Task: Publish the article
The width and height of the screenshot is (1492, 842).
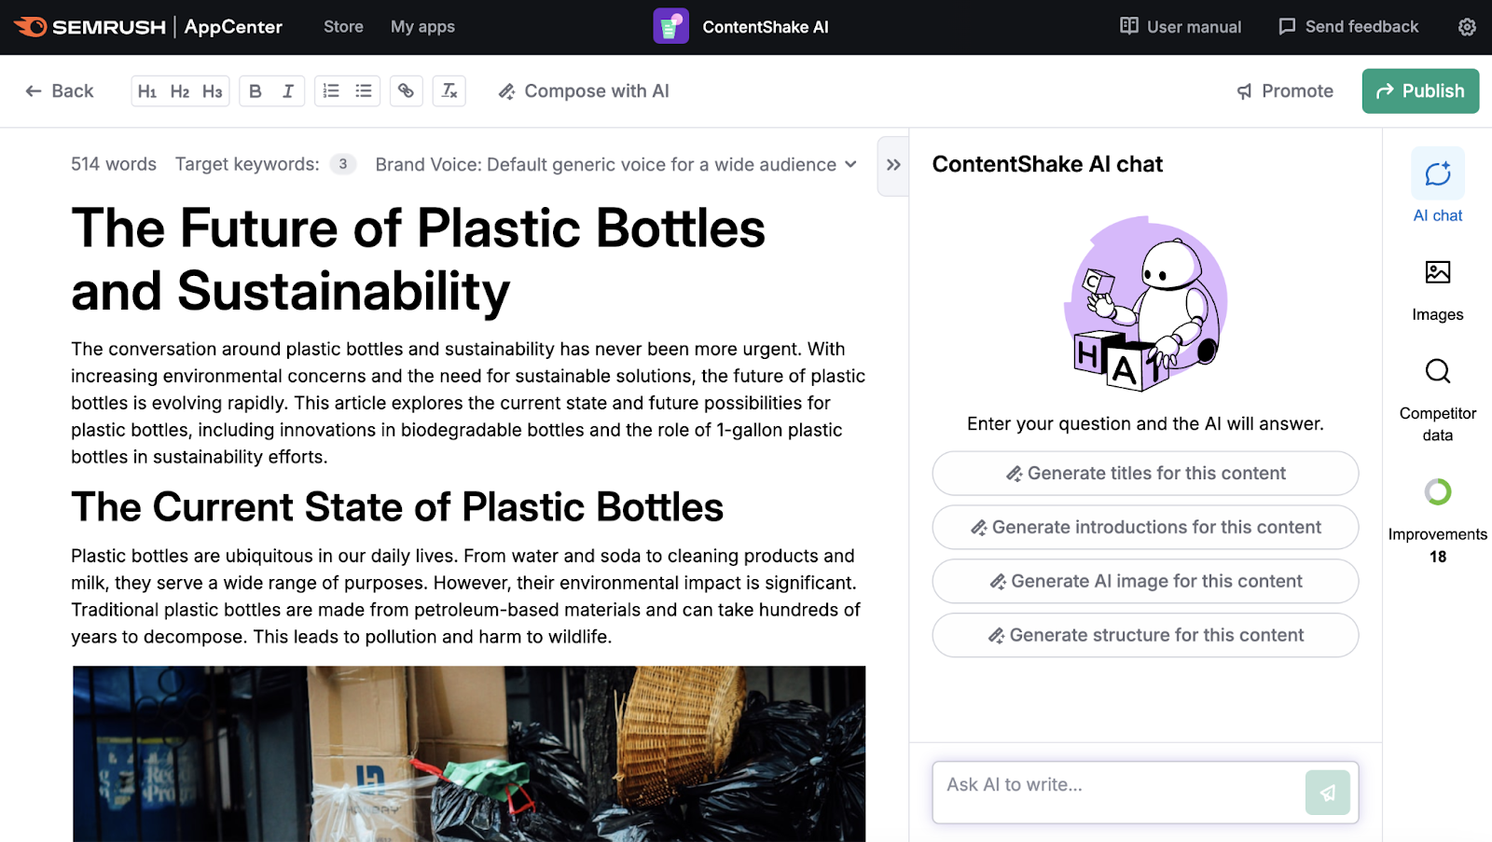Action: pos(1420,91)
